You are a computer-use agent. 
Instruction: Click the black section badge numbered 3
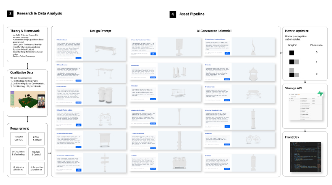point(10,13)
